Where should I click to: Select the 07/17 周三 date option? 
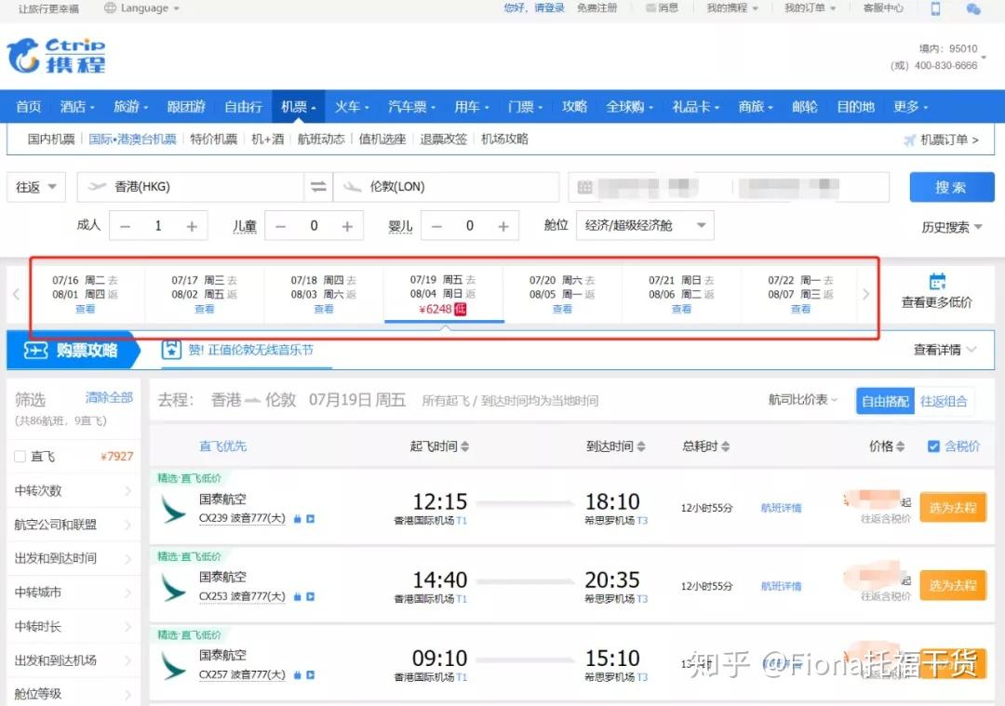click(x=205, y=294)
